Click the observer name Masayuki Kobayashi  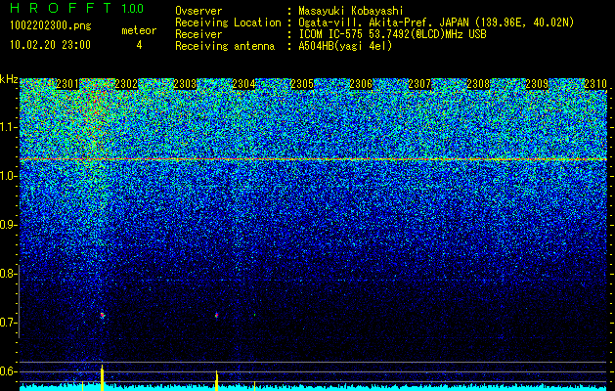[351, 11]
